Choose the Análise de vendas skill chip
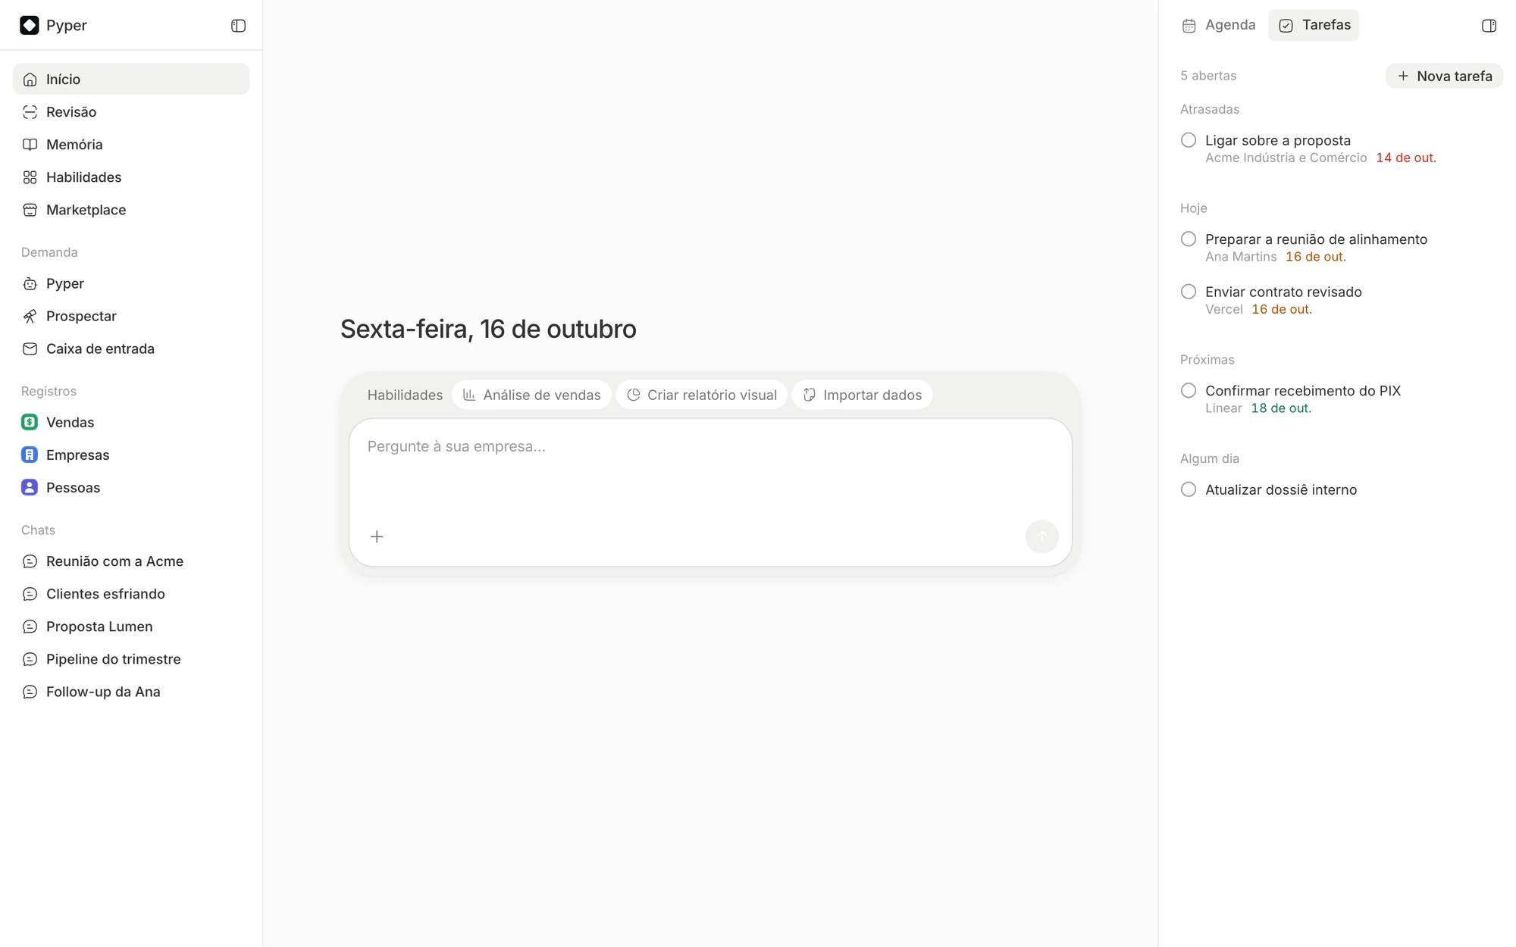Image resolution: width=1516 pixels, height=947 pixels. point(531,395)
